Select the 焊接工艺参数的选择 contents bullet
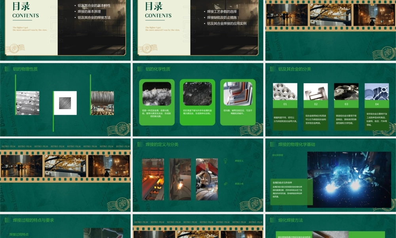This screenshot has height=238, width=396. [x=222, y=12]
